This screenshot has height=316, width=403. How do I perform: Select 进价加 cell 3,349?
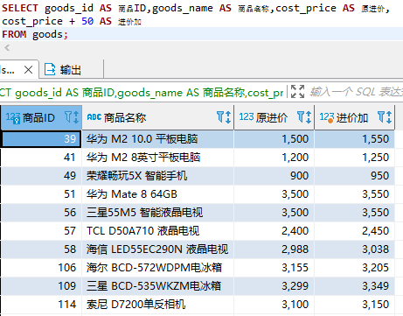pos(354,286)
